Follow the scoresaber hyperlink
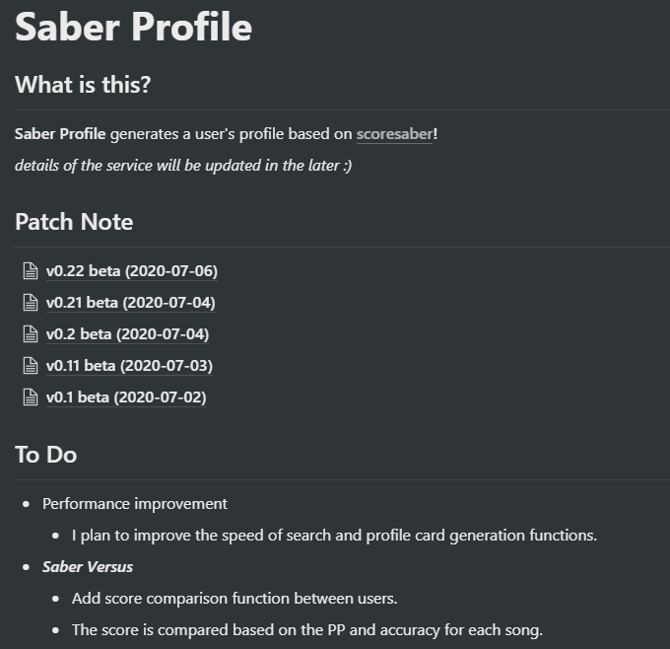The image size is (670, 649). point(394,134)
